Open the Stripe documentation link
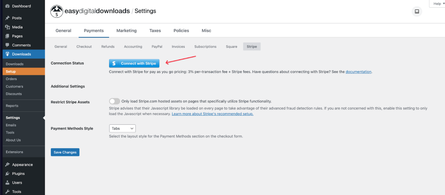Viewport: 445px width, 195px height. [x=359, y=72]
